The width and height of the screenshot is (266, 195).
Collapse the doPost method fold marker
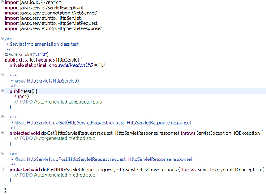click(x=2, y=169)
